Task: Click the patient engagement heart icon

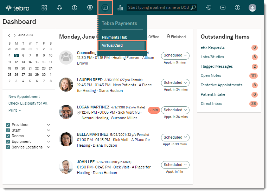Action: coord(90,8)
